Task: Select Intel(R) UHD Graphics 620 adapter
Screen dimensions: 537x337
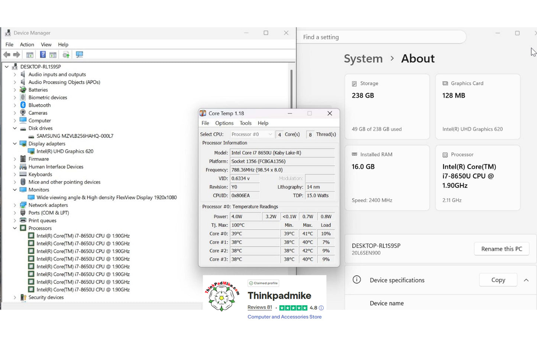Action: coord(65,151)
